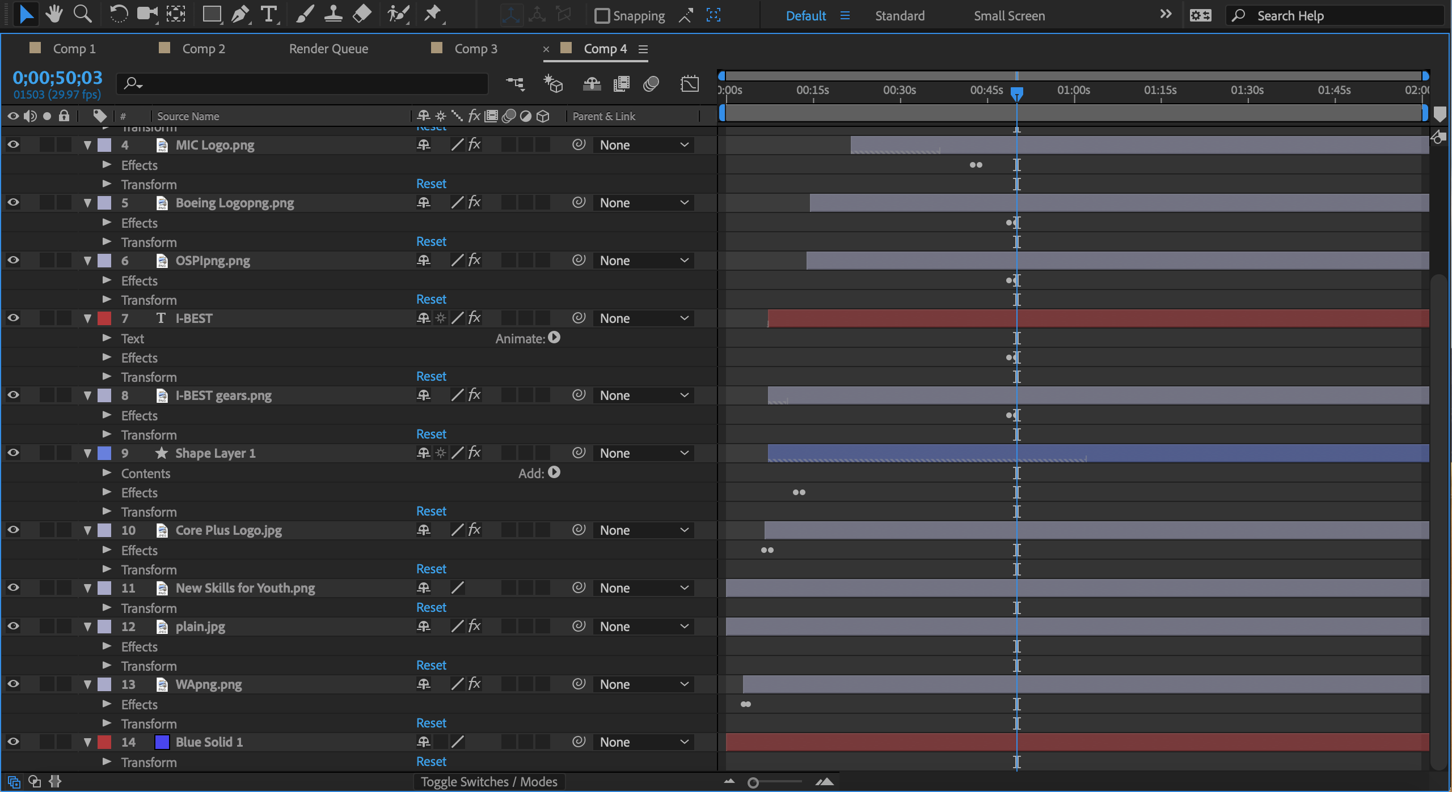Screen dimensions: 1452x792
Task: Click the timeline zoom slider handle
Action: point(753,782)
